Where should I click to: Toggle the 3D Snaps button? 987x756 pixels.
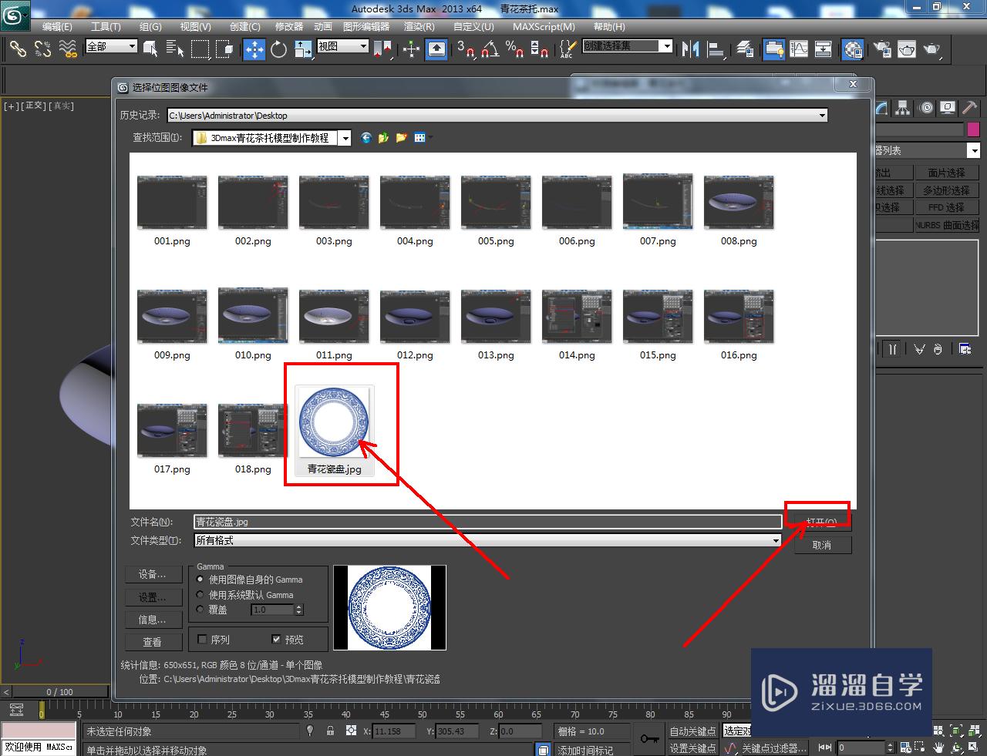click(466, 49)
